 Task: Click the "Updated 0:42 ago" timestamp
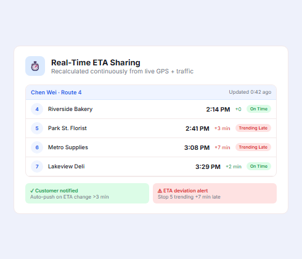pos(250,92)
